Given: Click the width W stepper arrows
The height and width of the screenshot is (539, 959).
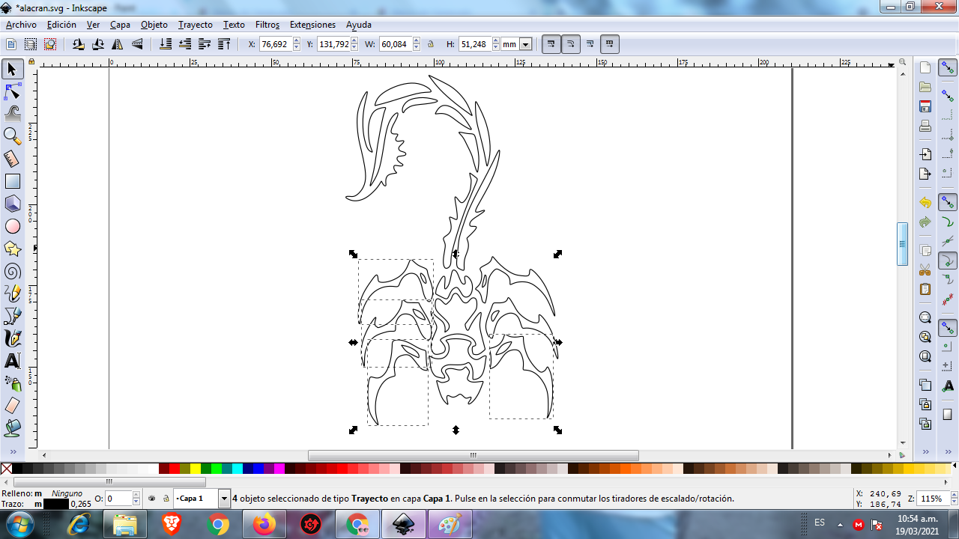Looking at the screenshot, I should pos(416,44).
